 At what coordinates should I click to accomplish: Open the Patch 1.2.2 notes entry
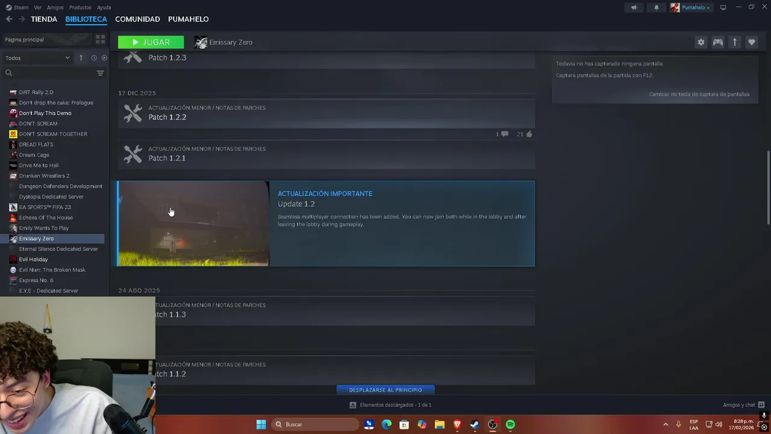tap(326, 113)
